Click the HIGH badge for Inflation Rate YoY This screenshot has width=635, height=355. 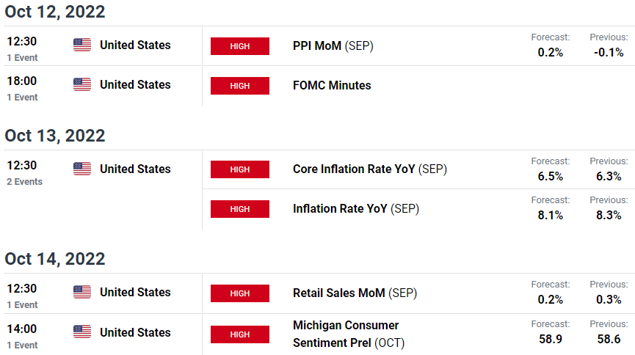[x=240, y=209]
